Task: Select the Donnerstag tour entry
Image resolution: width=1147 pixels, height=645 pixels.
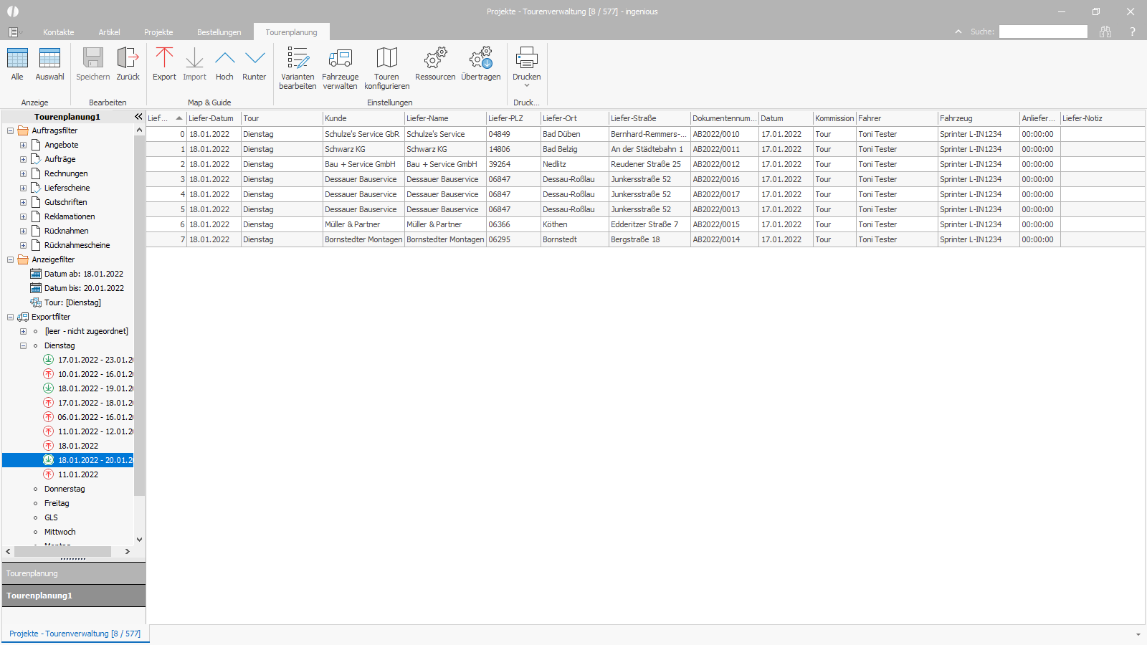Action: click(x=65, y=489)
